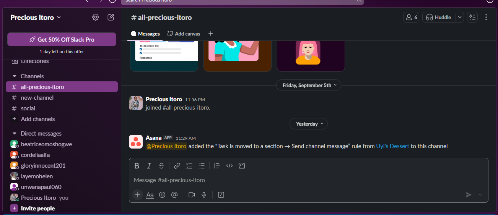498x215 pixels.
Task: Click the 11:29 AM message timestamp
Action: click(186, 138)
